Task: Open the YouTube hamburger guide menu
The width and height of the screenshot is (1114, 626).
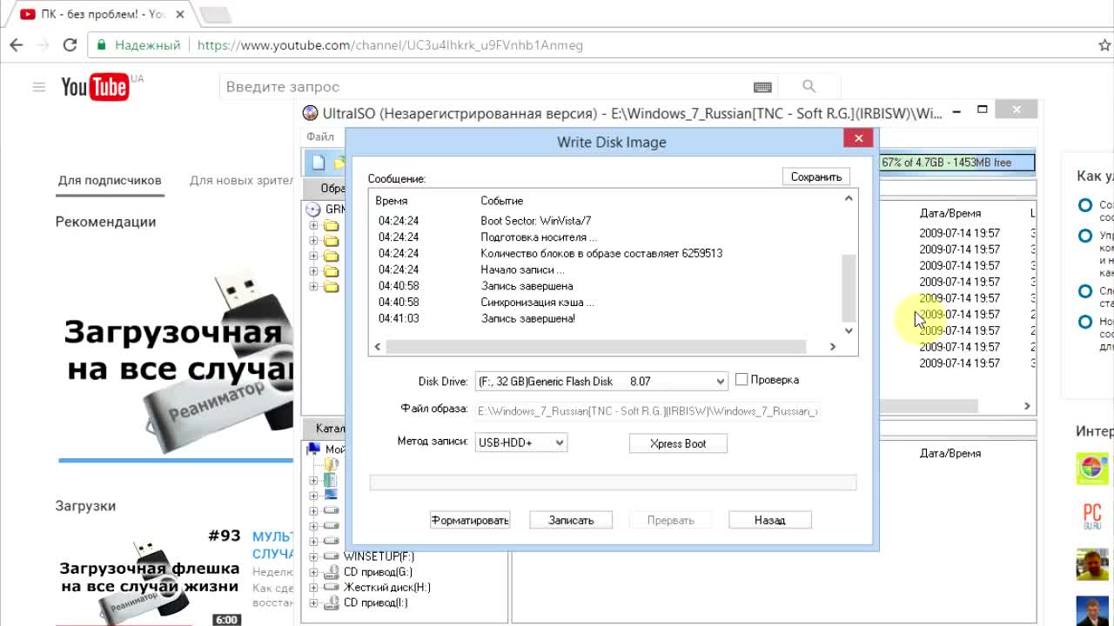Action: point(38,87)
